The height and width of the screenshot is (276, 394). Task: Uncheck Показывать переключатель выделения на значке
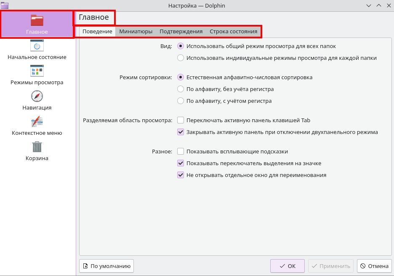pyautogui.click(x=181, y=163)
